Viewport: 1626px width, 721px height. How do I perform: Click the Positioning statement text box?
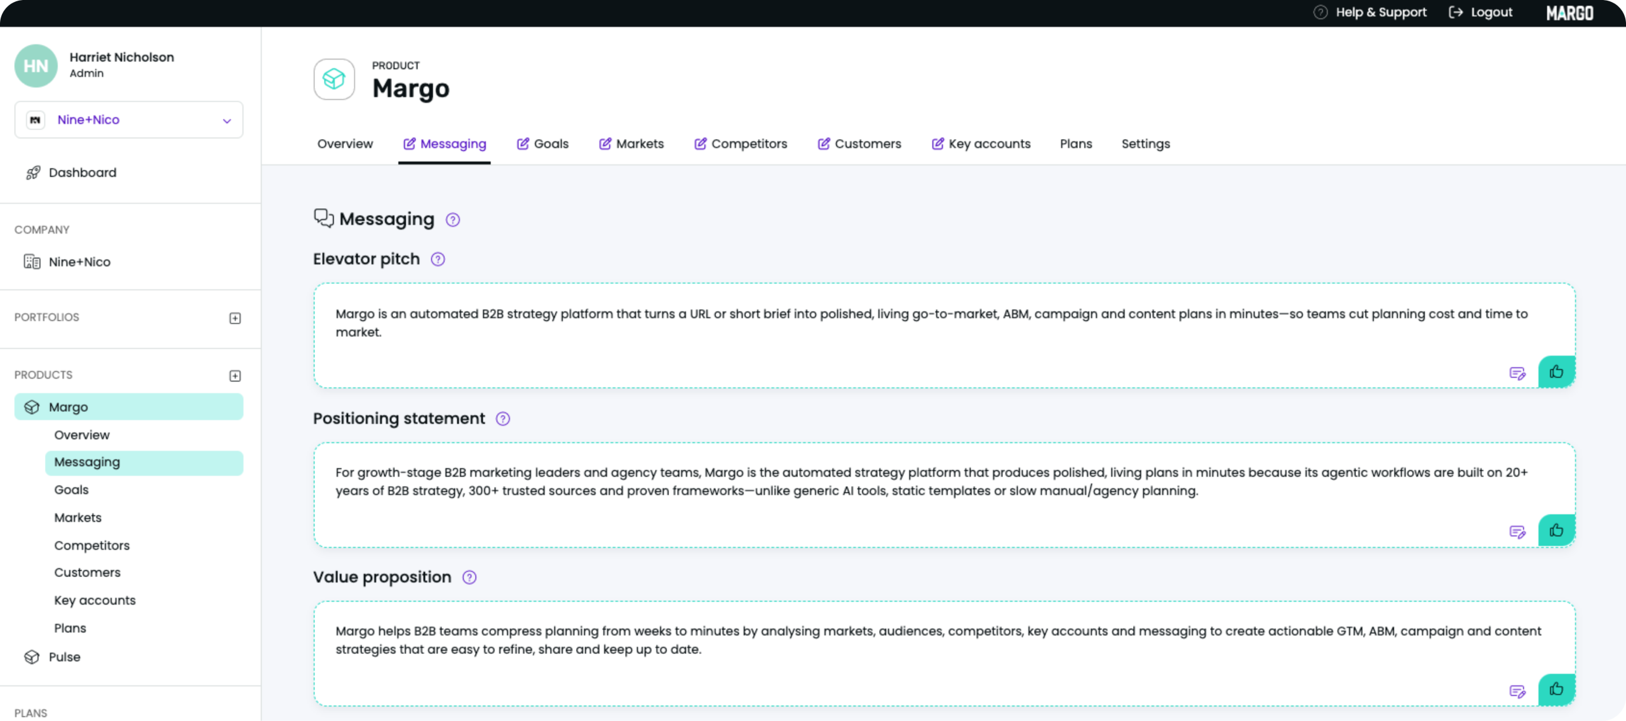point(944,494)
